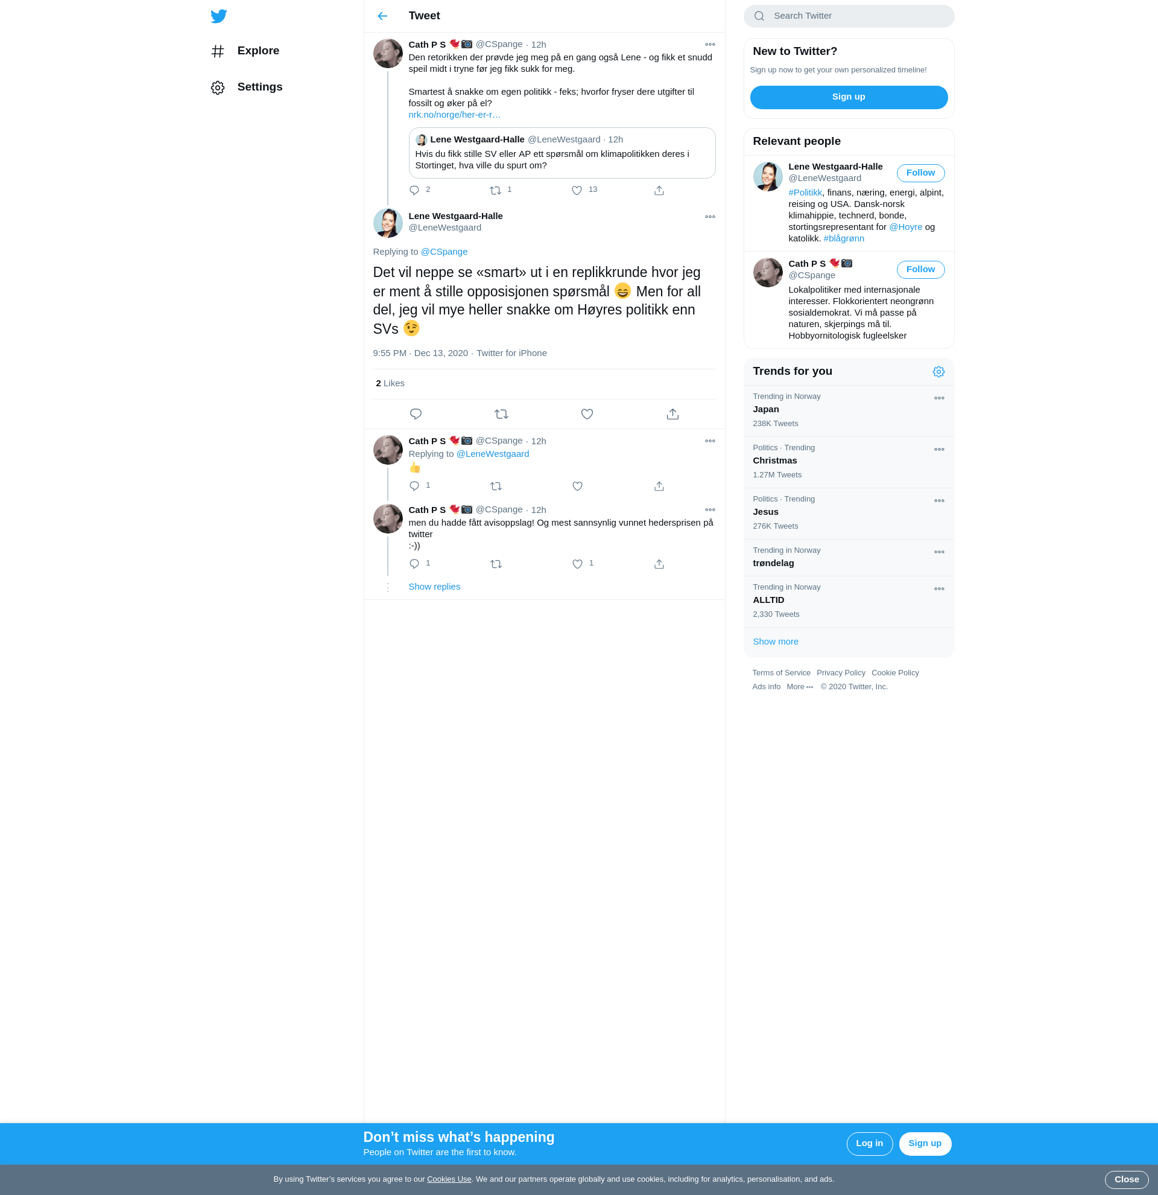This screenshot has width=1158, height=1195.
Task: Open options for the Christmas trend
Action: click(x=939, y=450)
